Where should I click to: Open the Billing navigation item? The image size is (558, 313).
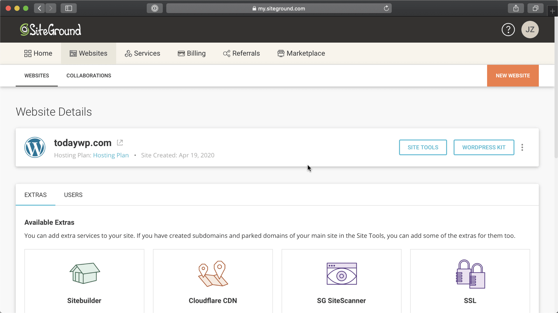(x=192, y=53)
